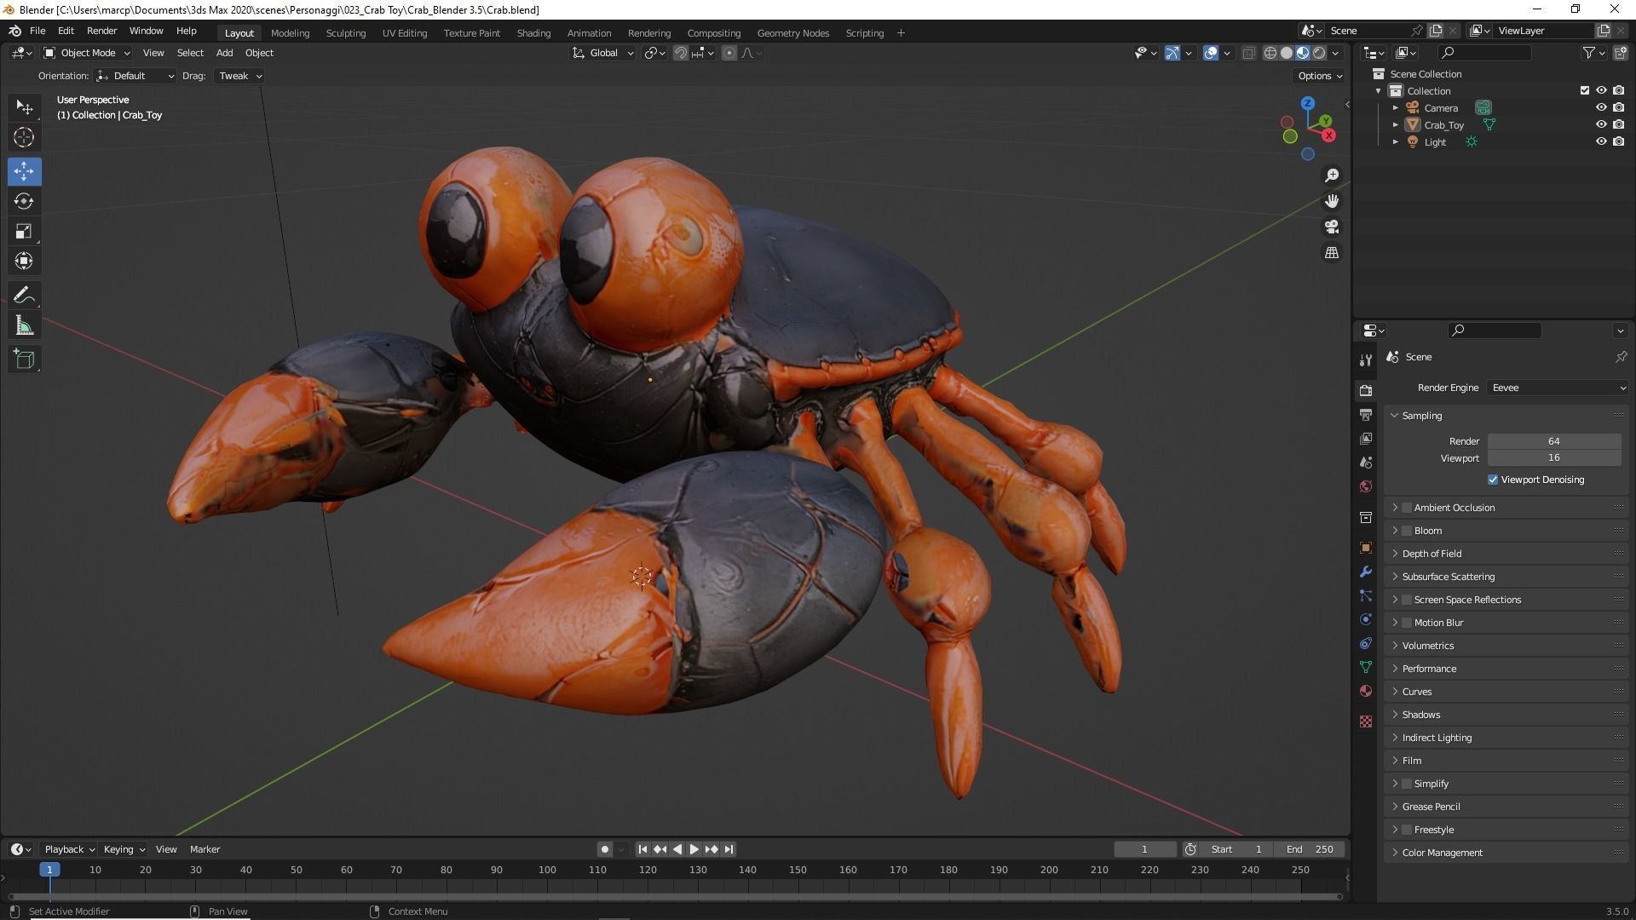Click the pan view hand icon
The height and width of the screenshot is (920, 1636).
tap(1332, 201)
